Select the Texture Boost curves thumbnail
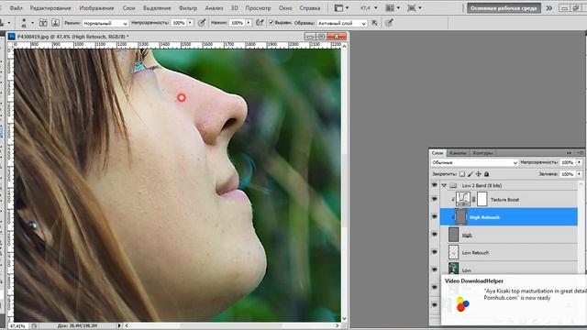Viewport: 587px width, 330px height. point(463,199)
